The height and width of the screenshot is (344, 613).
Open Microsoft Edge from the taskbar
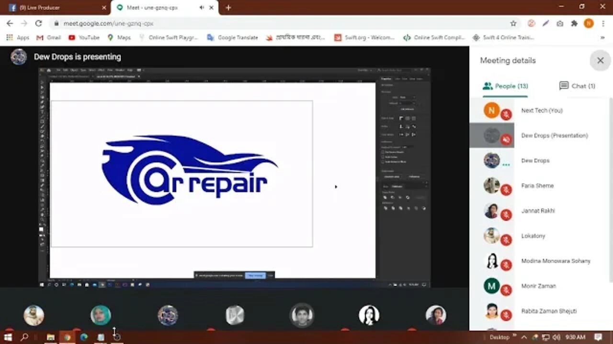pyautogui.click(x=84, y=337)
